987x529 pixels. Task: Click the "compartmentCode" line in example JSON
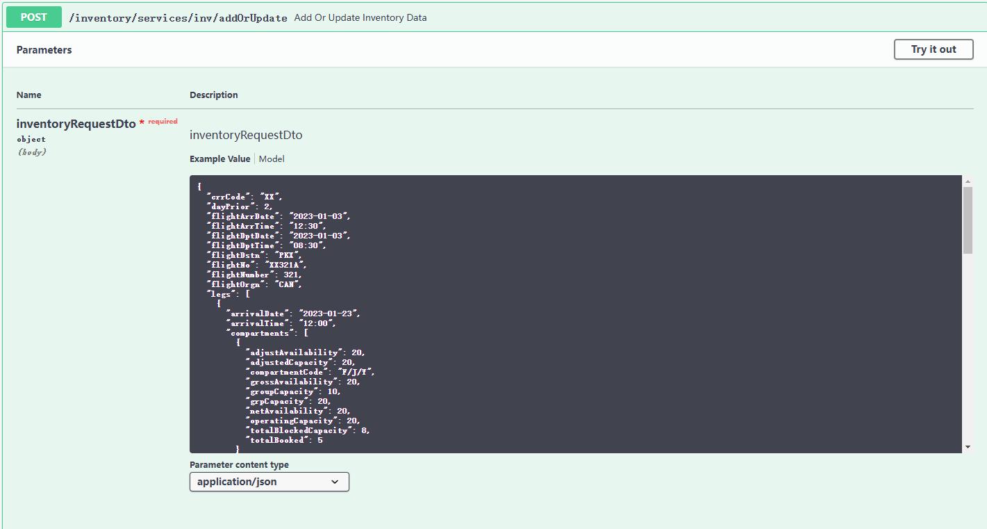coord(310,372)
